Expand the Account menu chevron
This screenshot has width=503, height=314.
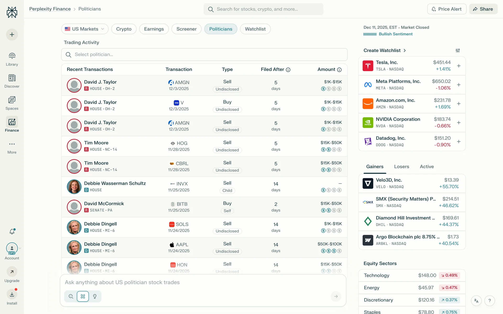tap(20, 248)
